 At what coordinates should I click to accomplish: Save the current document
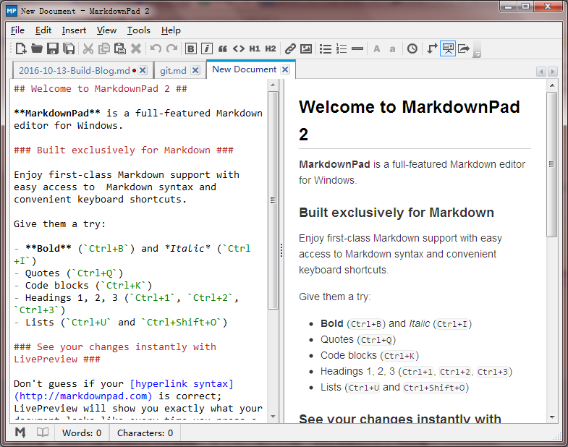click(53, 48)
